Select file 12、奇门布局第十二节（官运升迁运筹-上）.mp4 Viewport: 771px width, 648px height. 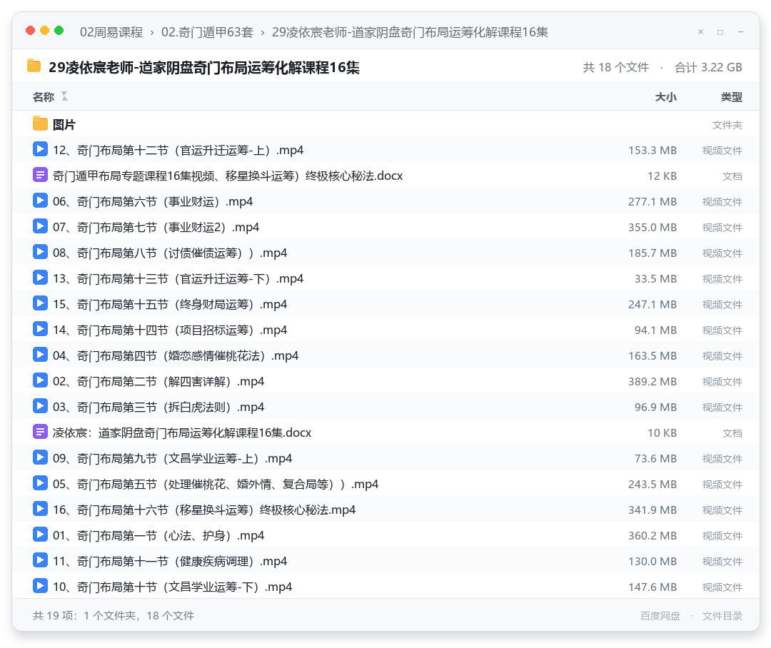[x=178, y=151]
